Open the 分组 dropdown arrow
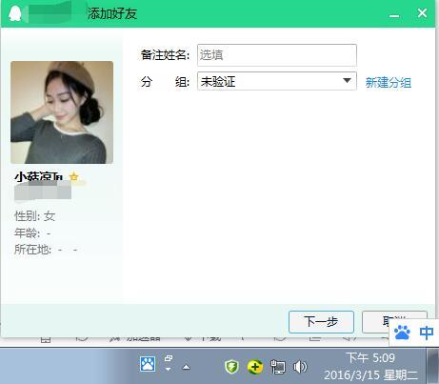The height and width of the screenshot is (384, 439). pyautogui.click(x=348, y=81)
